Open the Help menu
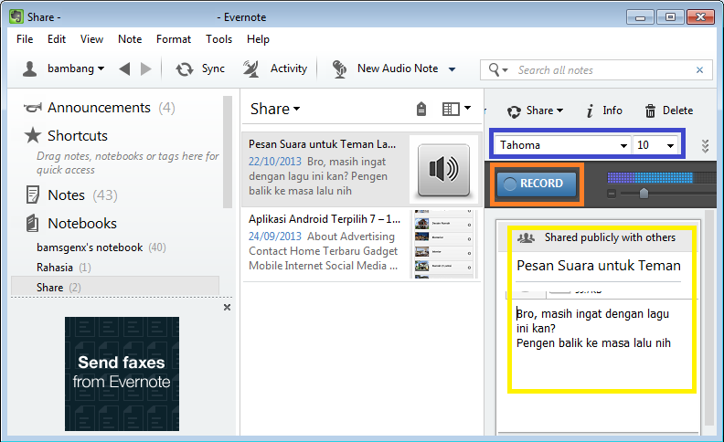 click(x=258, y=39)
